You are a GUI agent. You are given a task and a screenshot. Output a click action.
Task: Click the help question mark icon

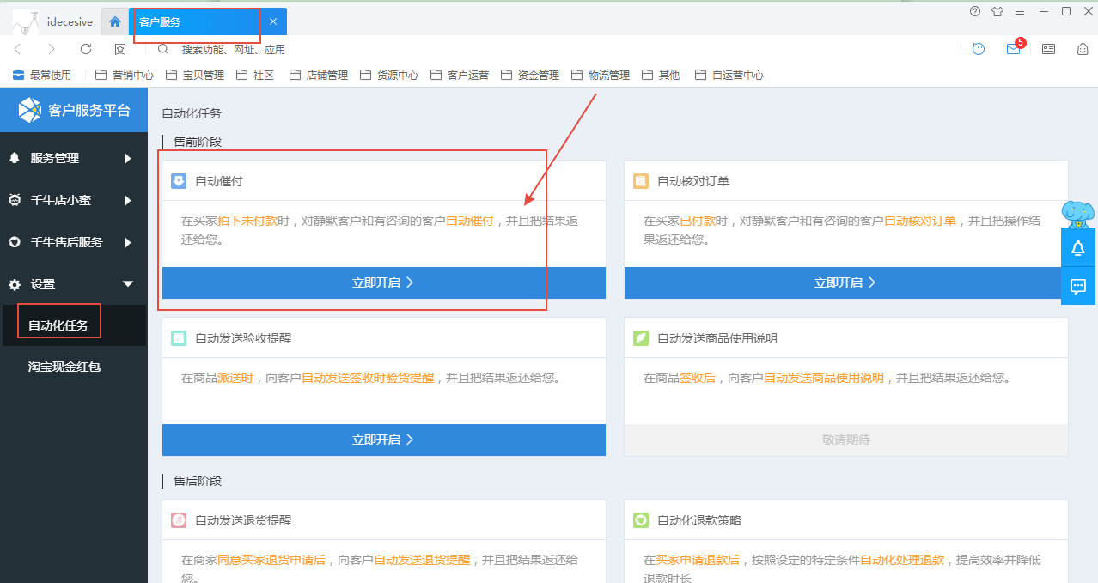click(x=975, y=12)
